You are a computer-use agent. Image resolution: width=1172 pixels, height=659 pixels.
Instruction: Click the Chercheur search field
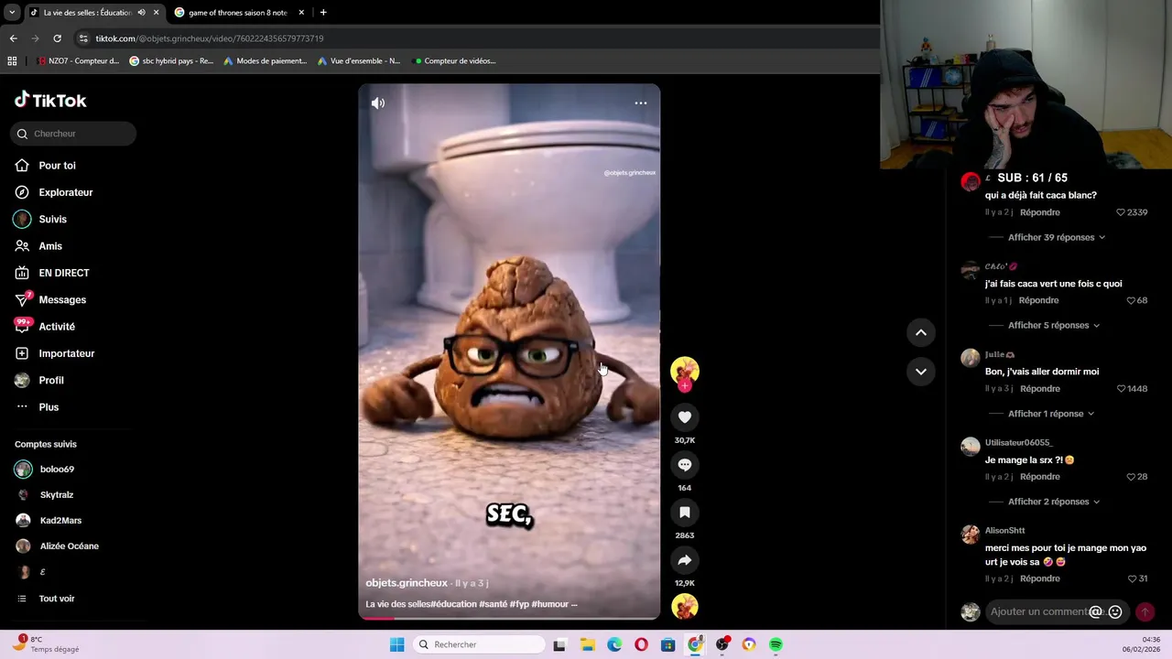click(73, 134)
